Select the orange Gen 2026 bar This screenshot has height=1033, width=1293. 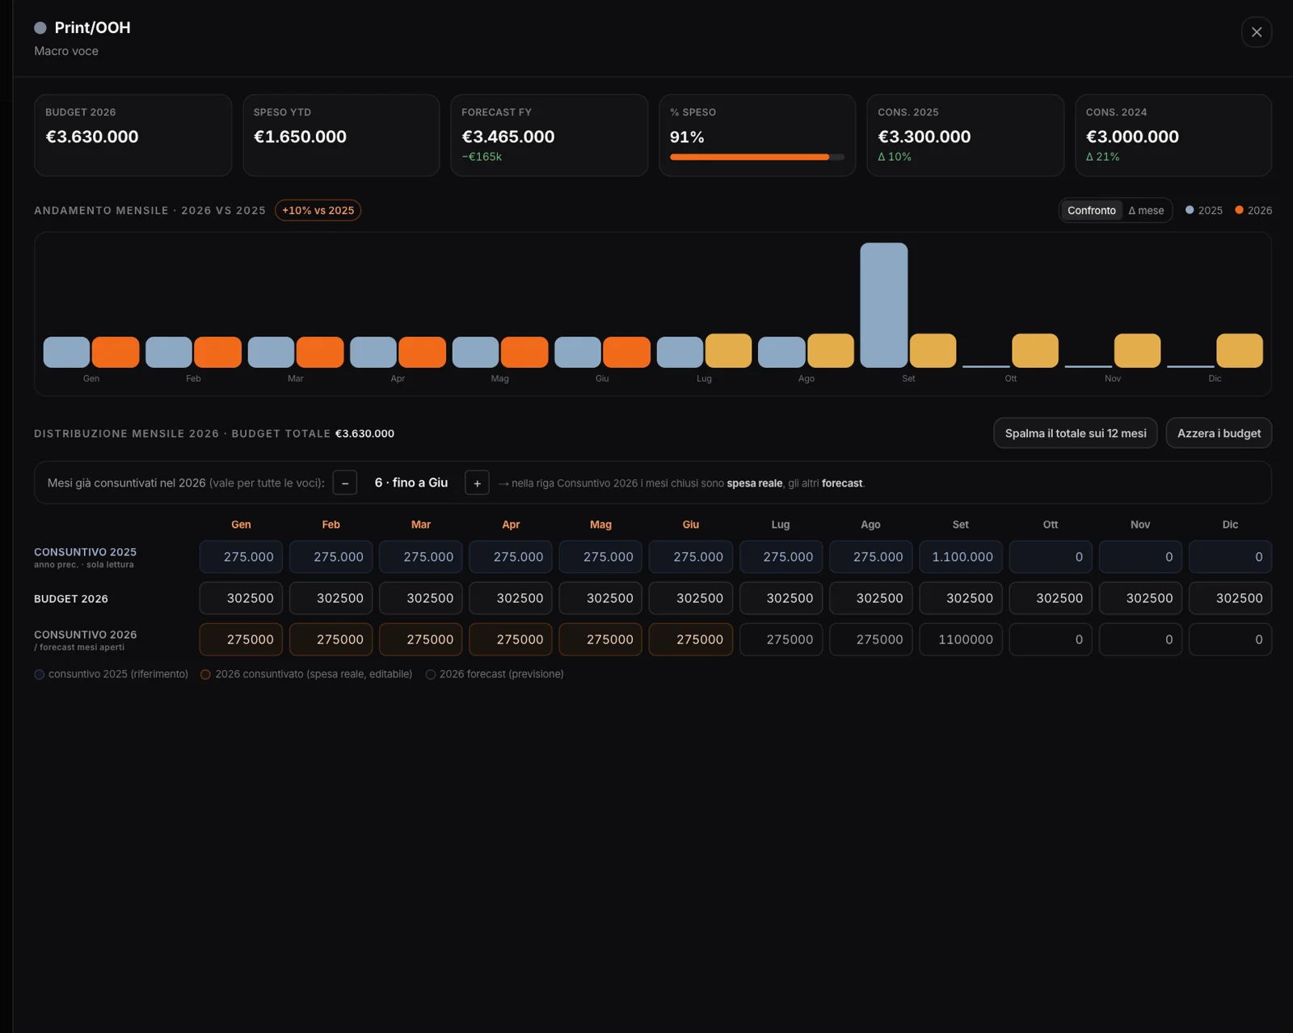coord(116,352)
